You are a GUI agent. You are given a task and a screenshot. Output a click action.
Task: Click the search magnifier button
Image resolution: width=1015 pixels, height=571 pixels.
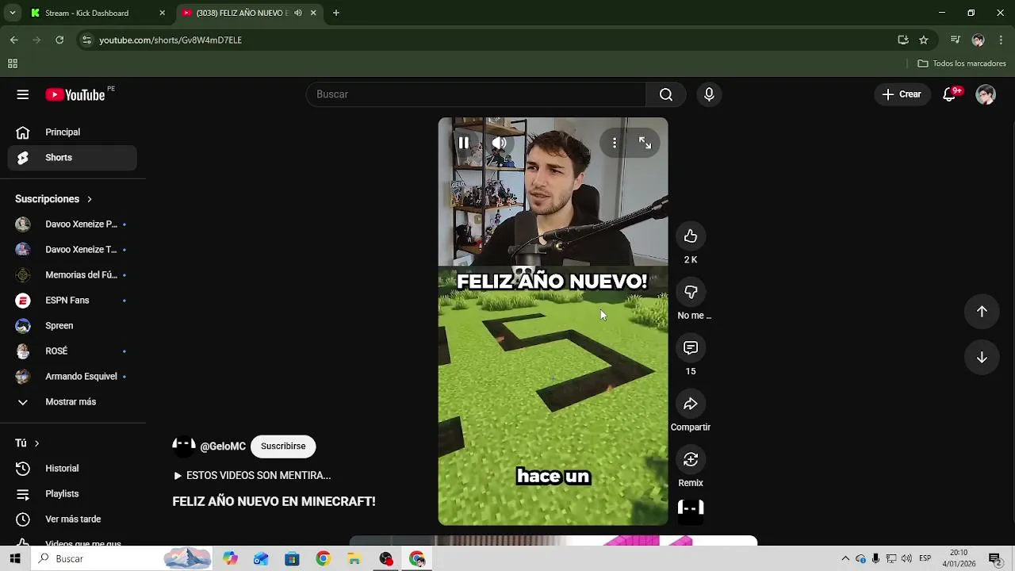tap(666, 94)
